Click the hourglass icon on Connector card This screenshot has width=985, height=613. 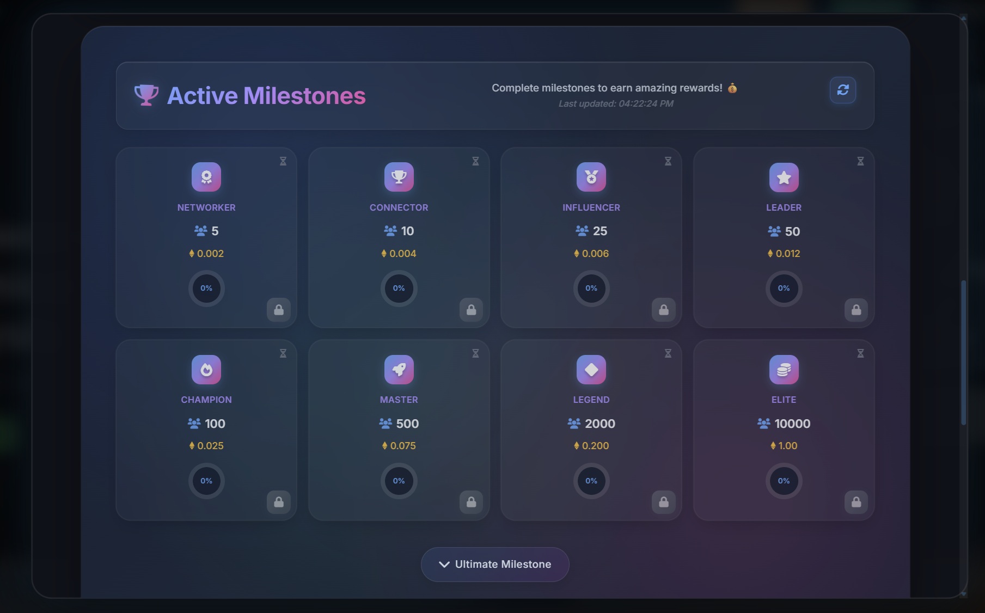point(475,161)
